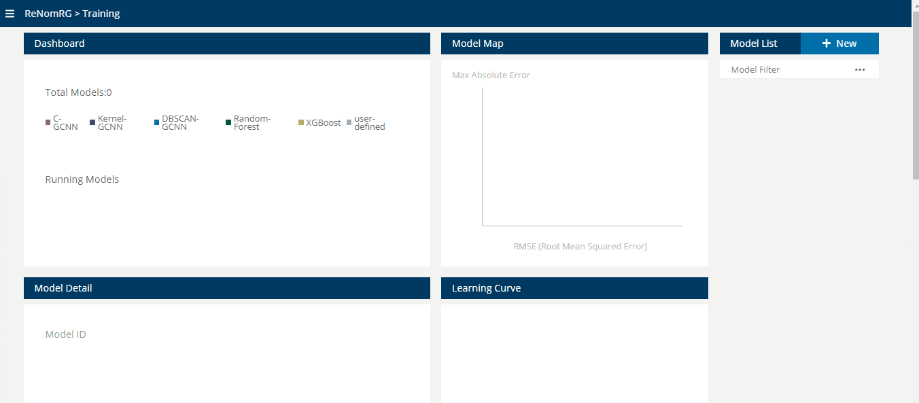Click the DBSCAN-GCNN blue legend swatch
The width and height of the screenshot is (919, 403).
pyautogui.click(x=156, y=123)
